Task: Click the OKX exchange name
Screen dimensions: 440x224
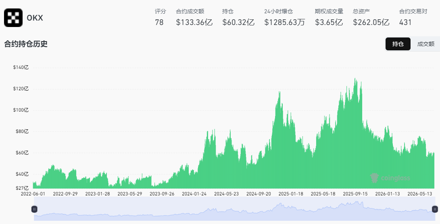Action: [x=35, y=18]
